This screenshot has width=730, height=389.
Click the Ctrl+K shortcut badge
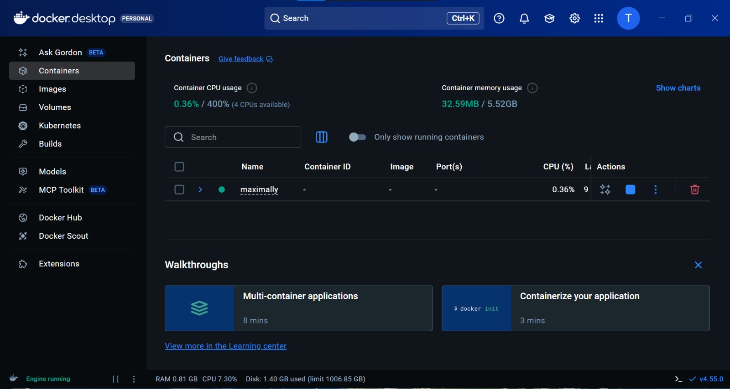(x=463, y=18)
